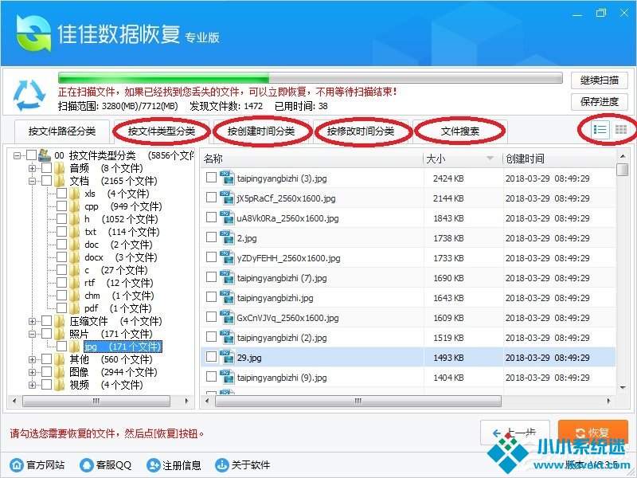This screenshot has height=478, width=637.
Task: Click the 保存进度 button
Action: 600,102
